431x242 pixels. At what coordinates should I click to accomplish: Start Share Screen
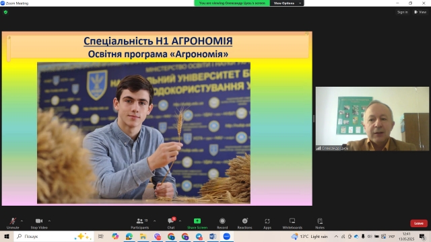click(x=197, y=223)
